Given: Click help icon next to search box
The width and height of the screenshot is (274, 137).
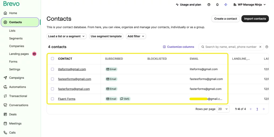Looking at the screenshot, I should [267, 47].
